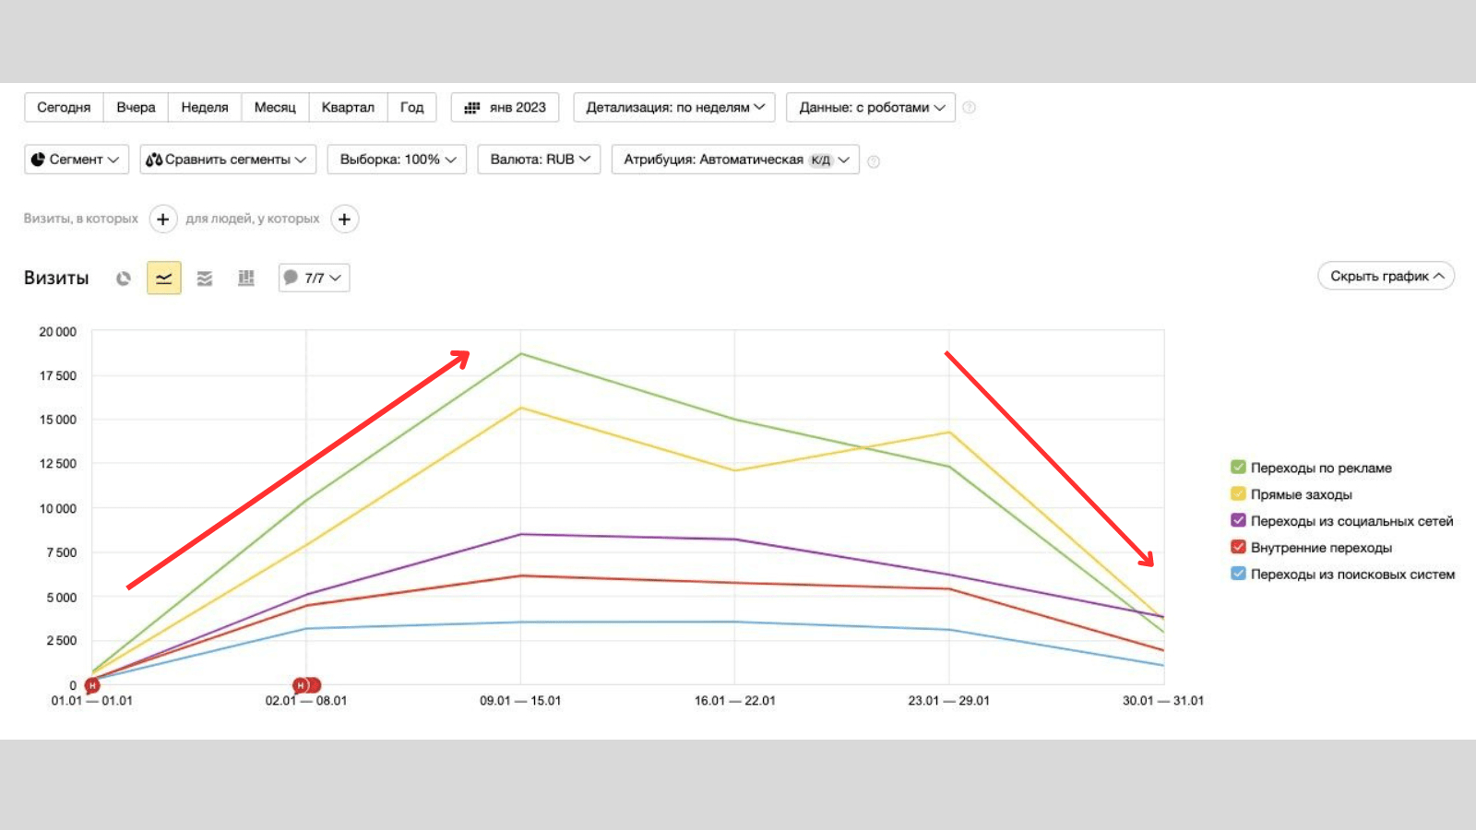Screen dimensions: 1476x830
Task: Toggle 'Переходы из поисковых систем' checkbox
Action: (x=1238, y=574)
